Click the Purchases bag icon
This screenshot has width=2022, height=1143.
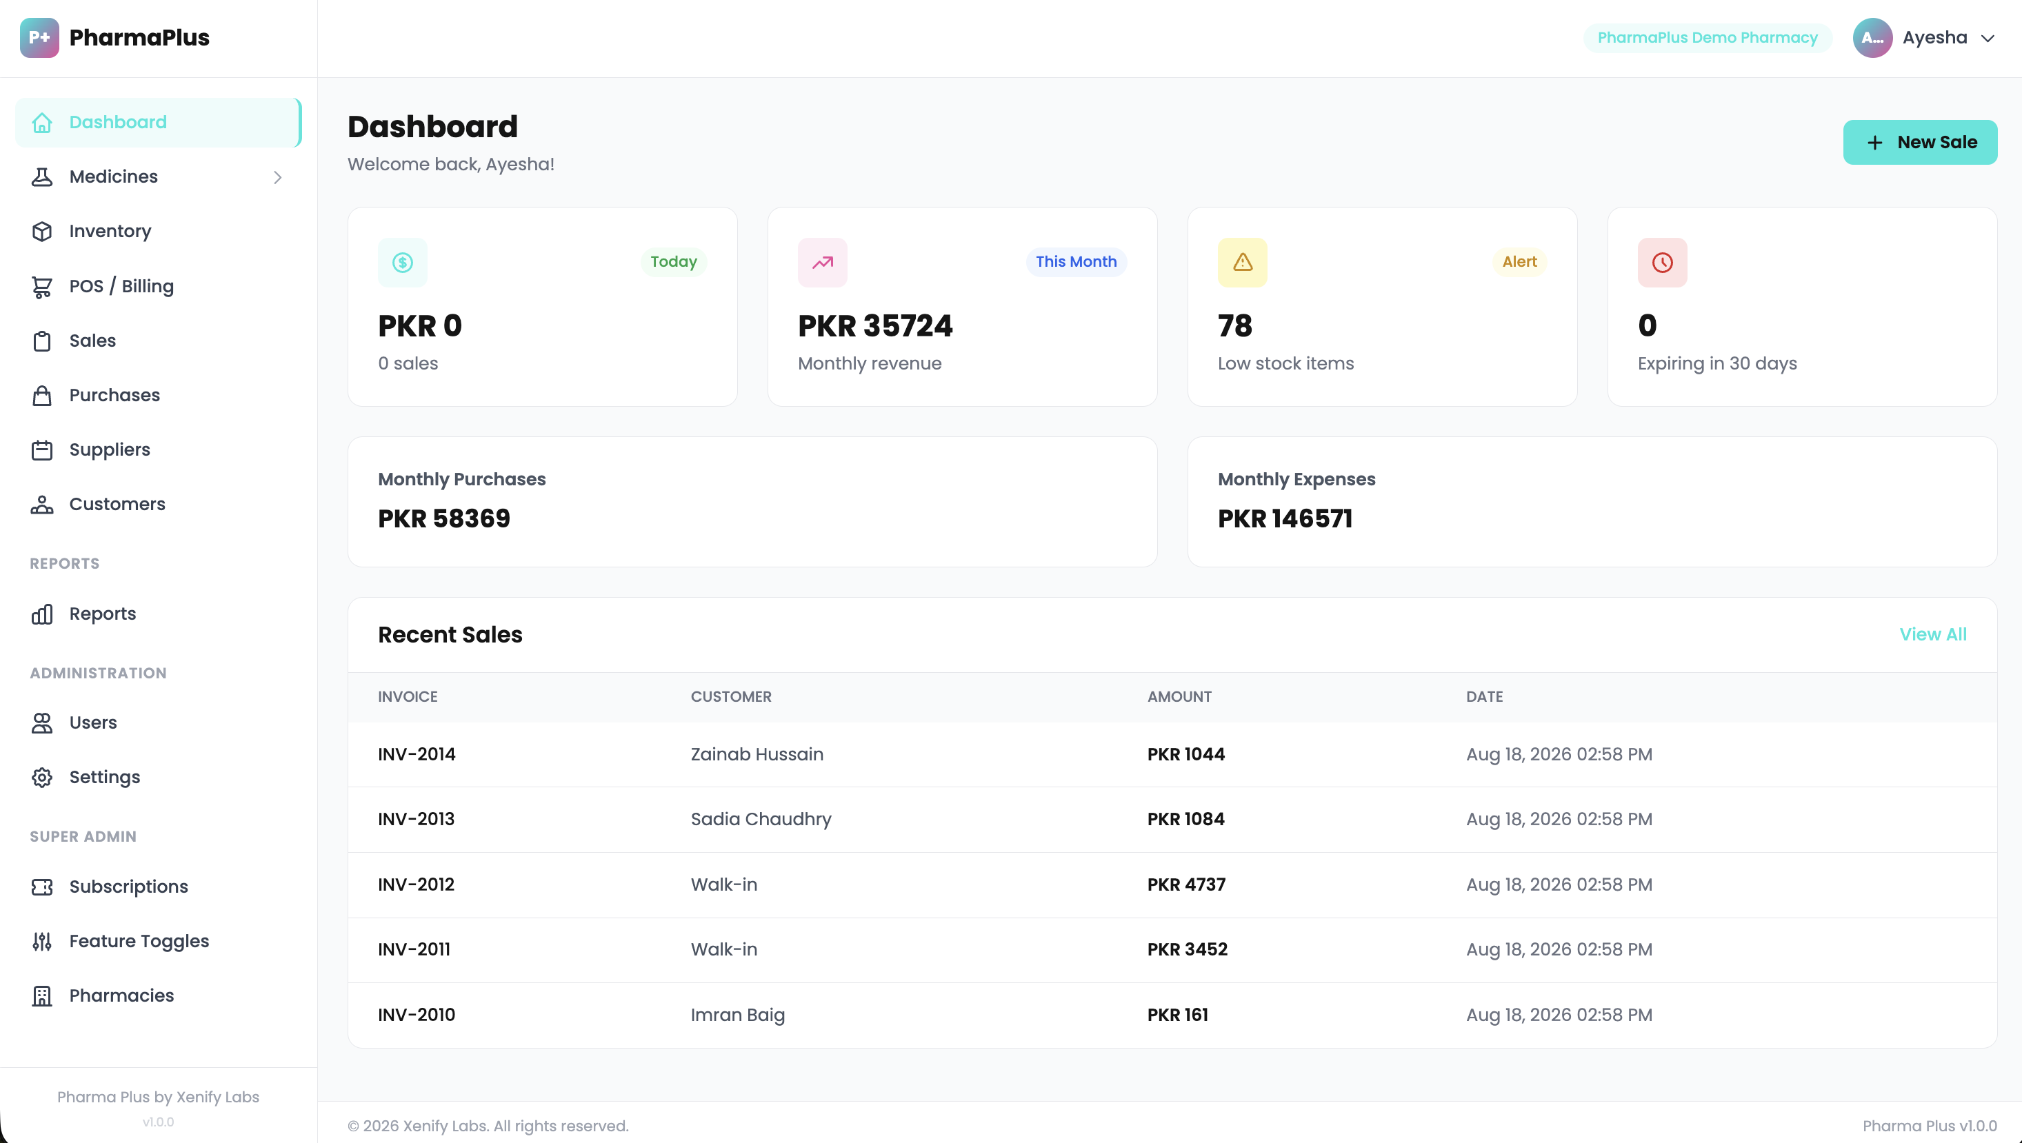(41, 396)
